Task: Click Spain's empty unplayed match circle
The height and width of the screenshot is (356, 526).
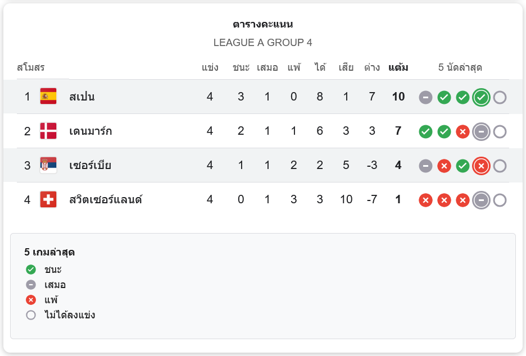Action: 500,97
